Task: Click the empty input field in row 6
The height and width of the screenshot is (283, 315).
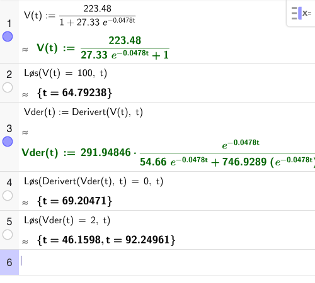Action: tap(167, 262)
